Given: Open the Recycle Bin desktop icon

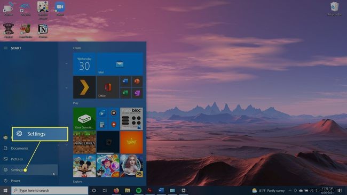Looking at the screenshot, I should coord(334,9).
